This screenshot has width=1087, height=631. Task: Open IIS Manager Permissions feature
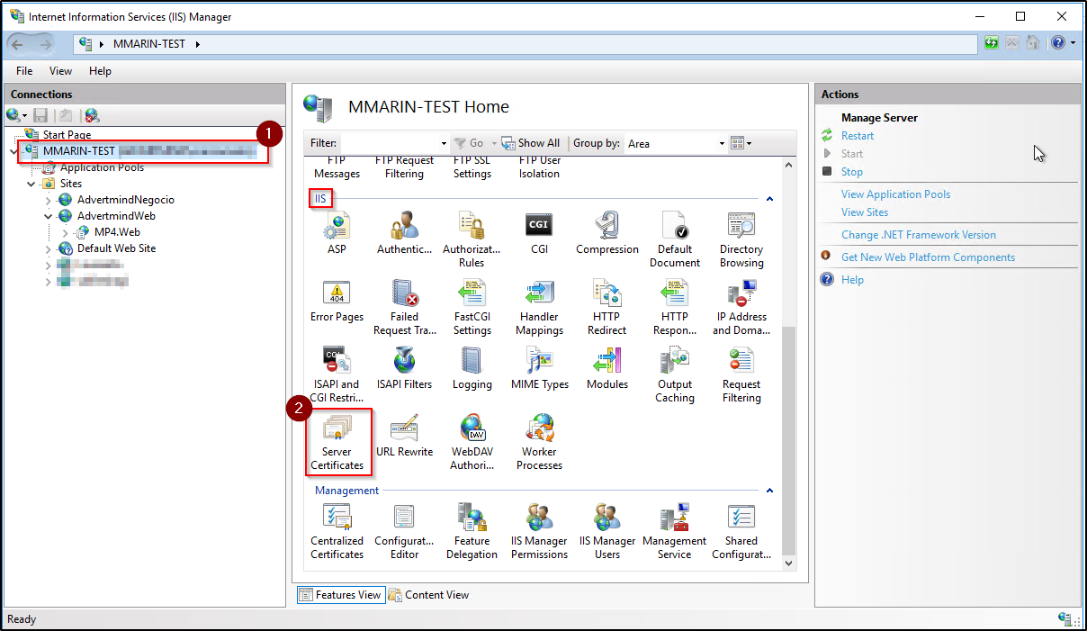(539, 531)
